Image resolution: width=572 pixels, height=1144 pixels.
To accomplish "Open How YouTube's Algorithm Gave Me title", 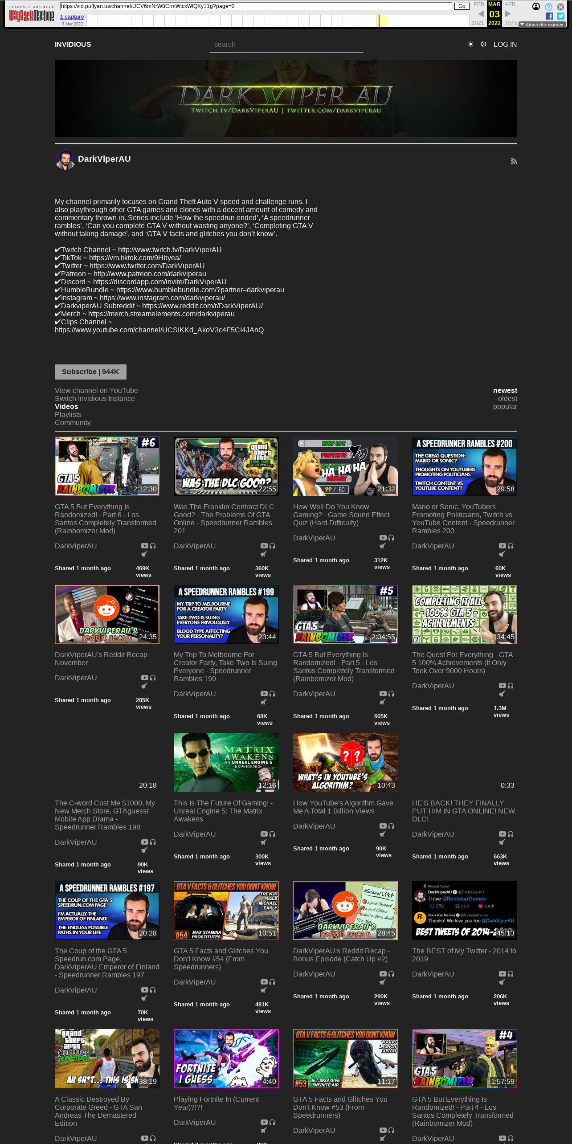I will [343, 807].
